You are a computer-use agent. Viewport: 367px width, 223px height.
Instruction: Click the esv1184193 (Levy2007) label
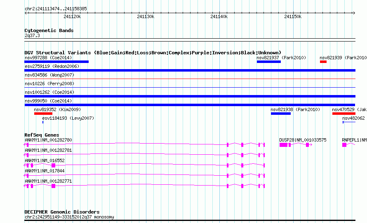pyautogui.click(x=68, y=118)
